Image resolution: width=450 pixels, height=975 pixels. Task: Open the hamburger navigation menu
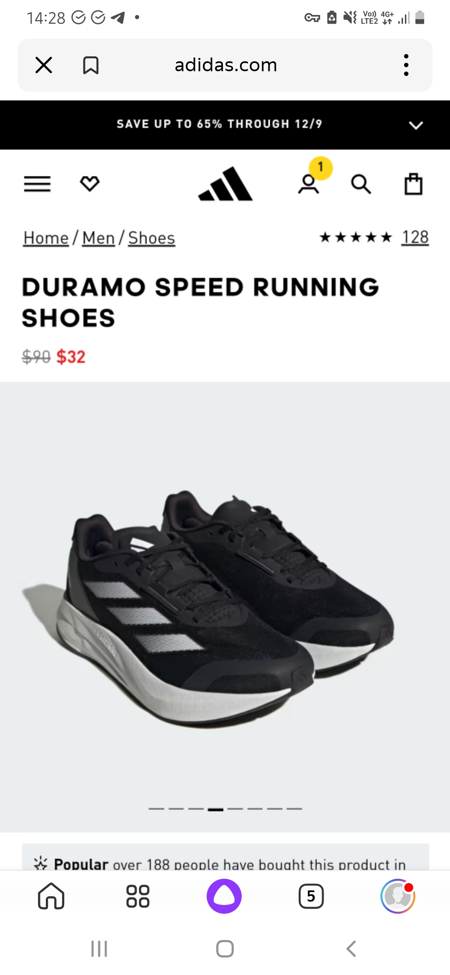pos(37,184)
